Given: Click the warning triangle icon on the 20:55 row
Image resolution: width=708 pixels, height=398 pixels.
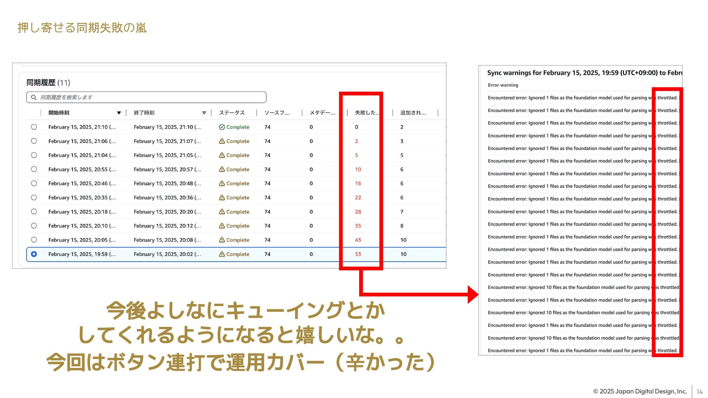Looking at the screenshot, I should click(x=222, y=170).
